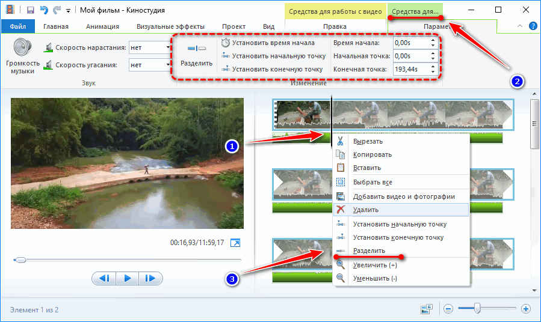Select Разделить from the context menu
541x322 pixels.
click(369, 251)
